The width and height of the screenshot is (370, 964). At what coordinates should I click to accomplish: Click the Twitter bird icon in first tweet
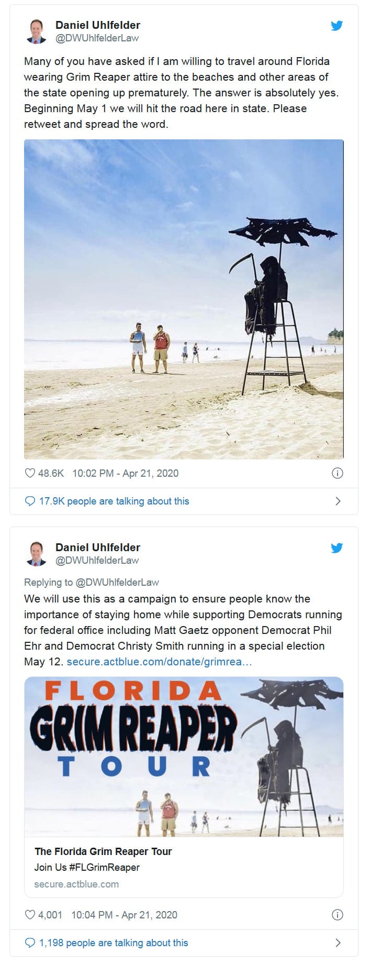[337, 25]
